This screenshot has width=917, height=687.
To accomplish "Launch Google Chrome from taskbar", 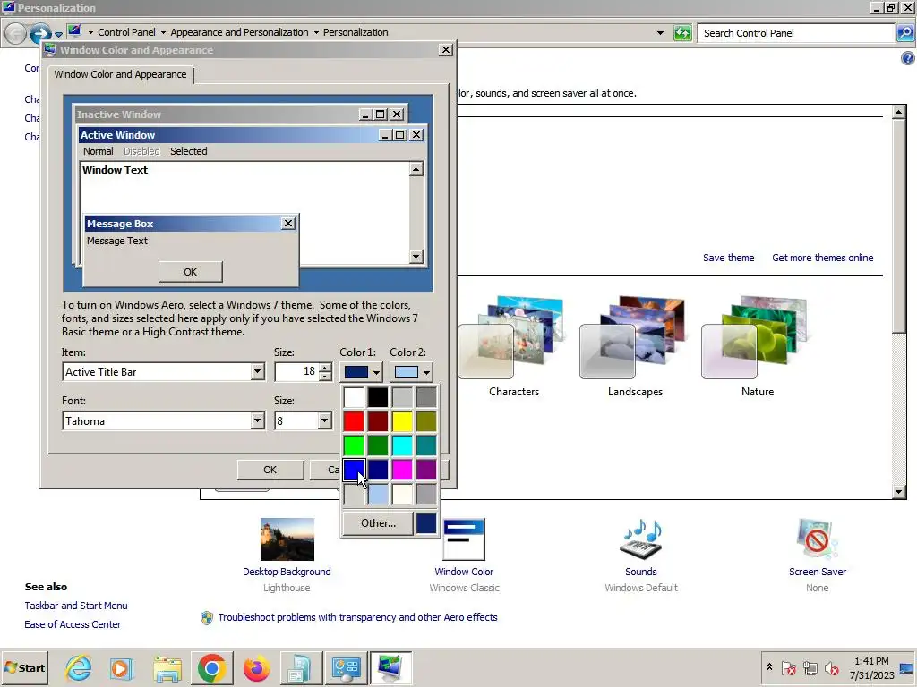I will pyautogui.click(x=211, y=667).
